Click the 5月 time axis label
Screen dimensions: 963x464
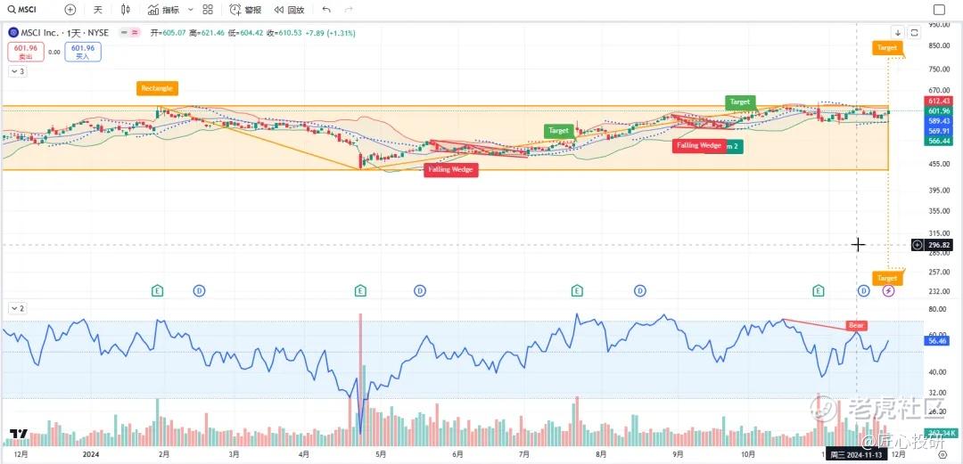381,455
